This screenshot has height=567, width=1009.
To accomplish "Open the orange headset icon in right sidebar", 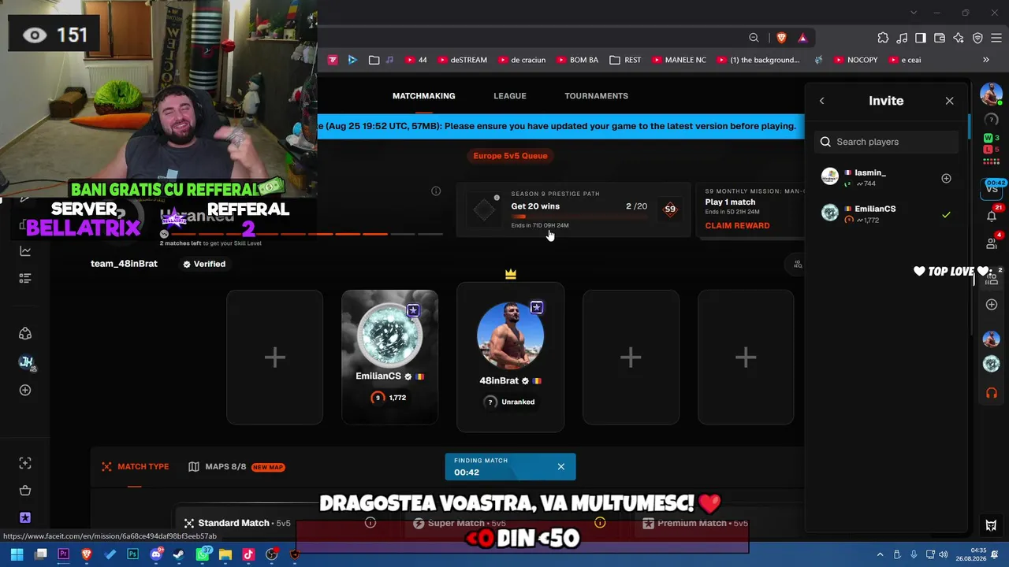I will tap(992, 392).
